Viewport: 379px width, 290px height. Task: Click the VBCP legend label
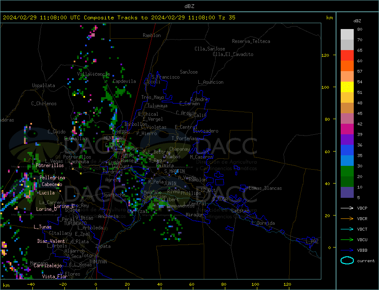[362, 208]
